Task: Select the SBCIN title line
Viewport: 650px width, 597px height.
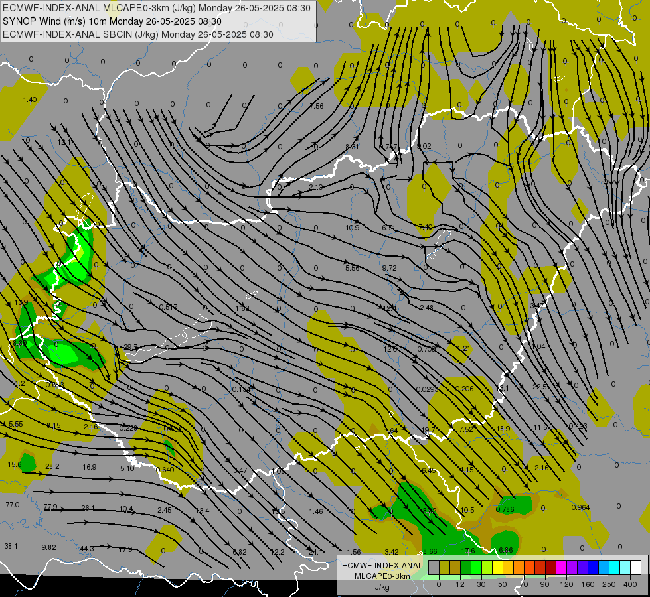Action: [x=138, y=34]
